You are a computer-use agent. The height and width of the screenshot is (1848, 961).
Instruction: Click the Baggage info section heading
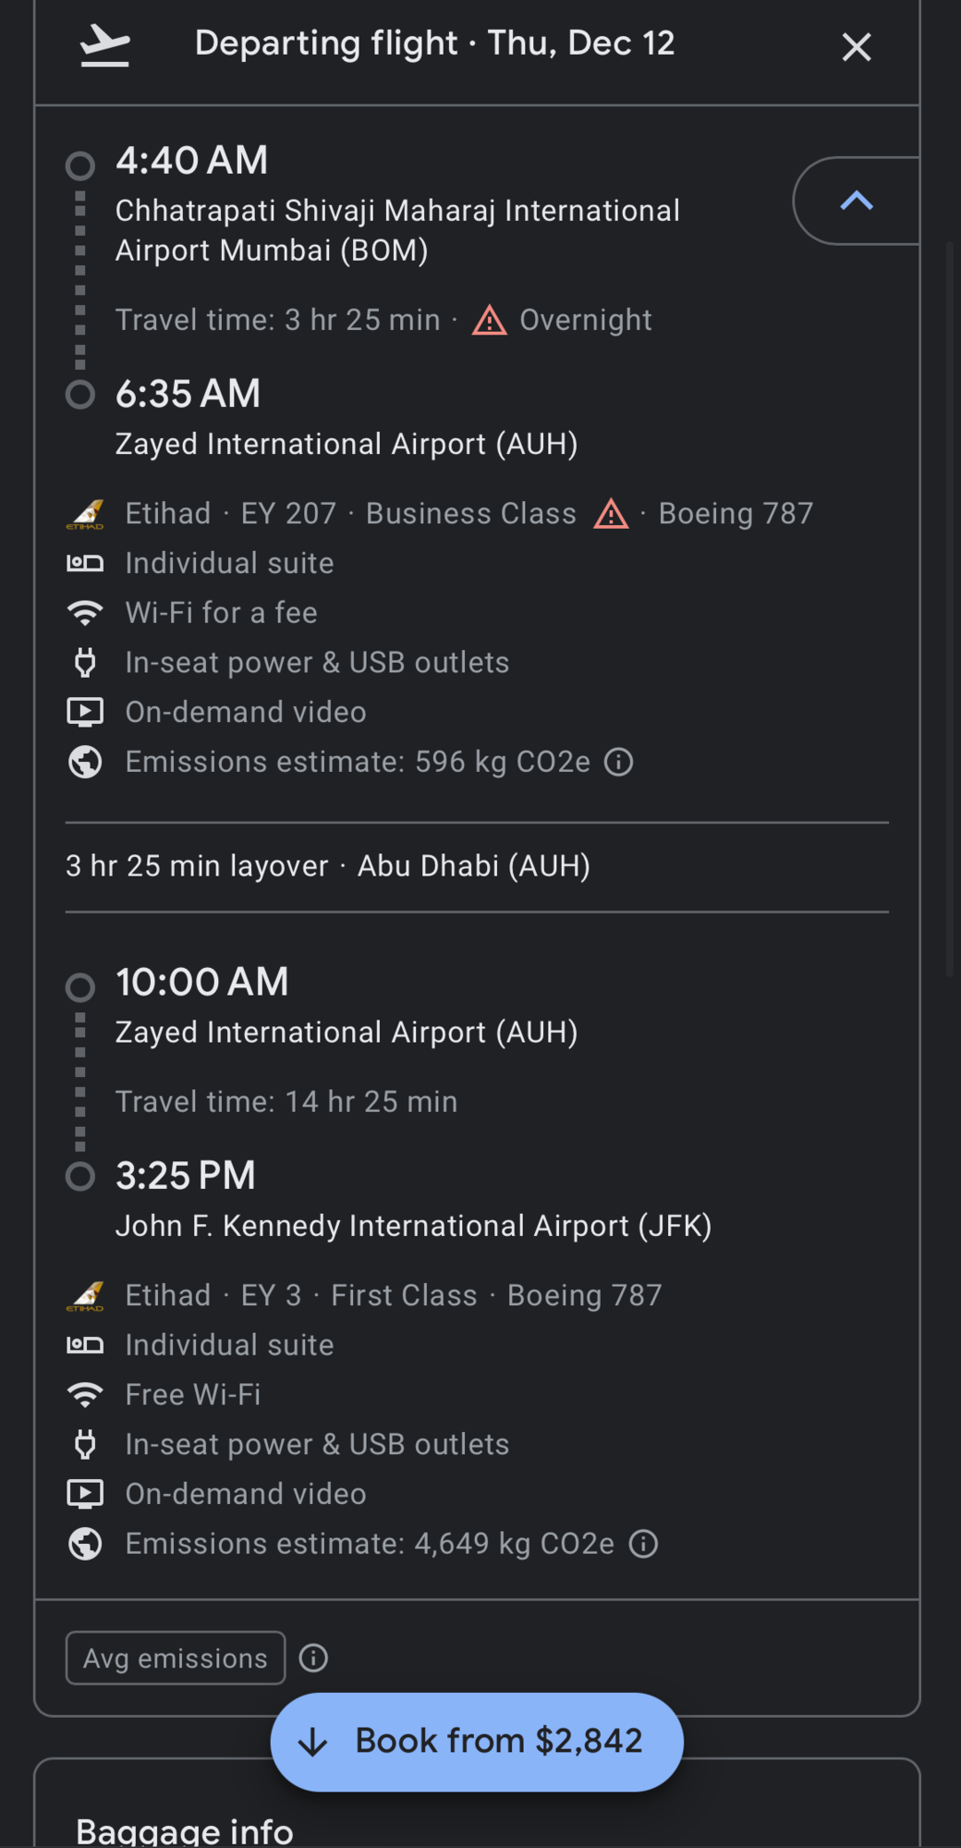point(185,1830)
